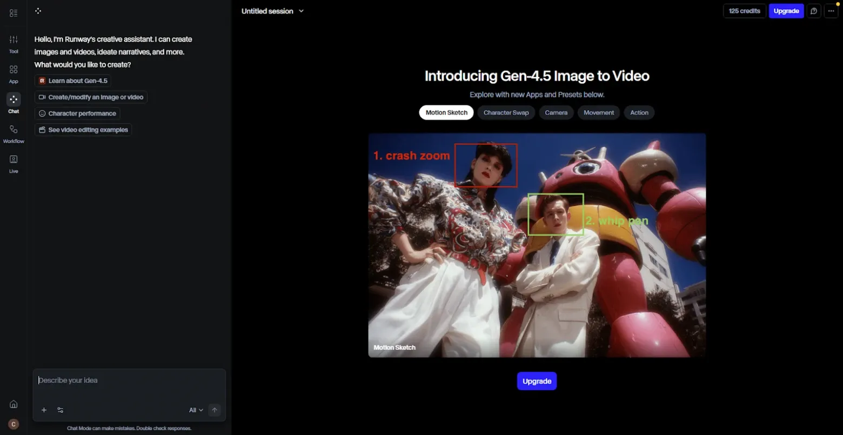The image size is (843, 435).
Task: Select the Camera preset tab
Action: click(x=556, y=112)
